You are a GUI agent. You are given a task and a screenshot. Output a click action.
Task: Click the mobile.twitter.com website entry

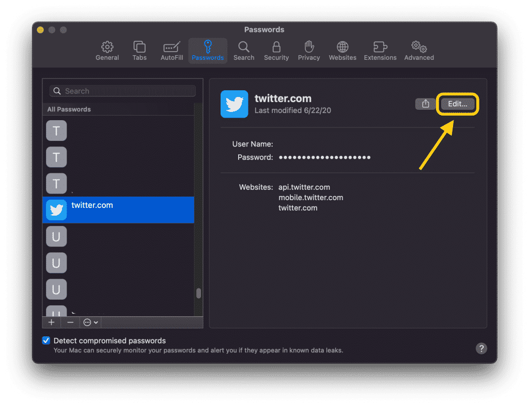[310, 198]
